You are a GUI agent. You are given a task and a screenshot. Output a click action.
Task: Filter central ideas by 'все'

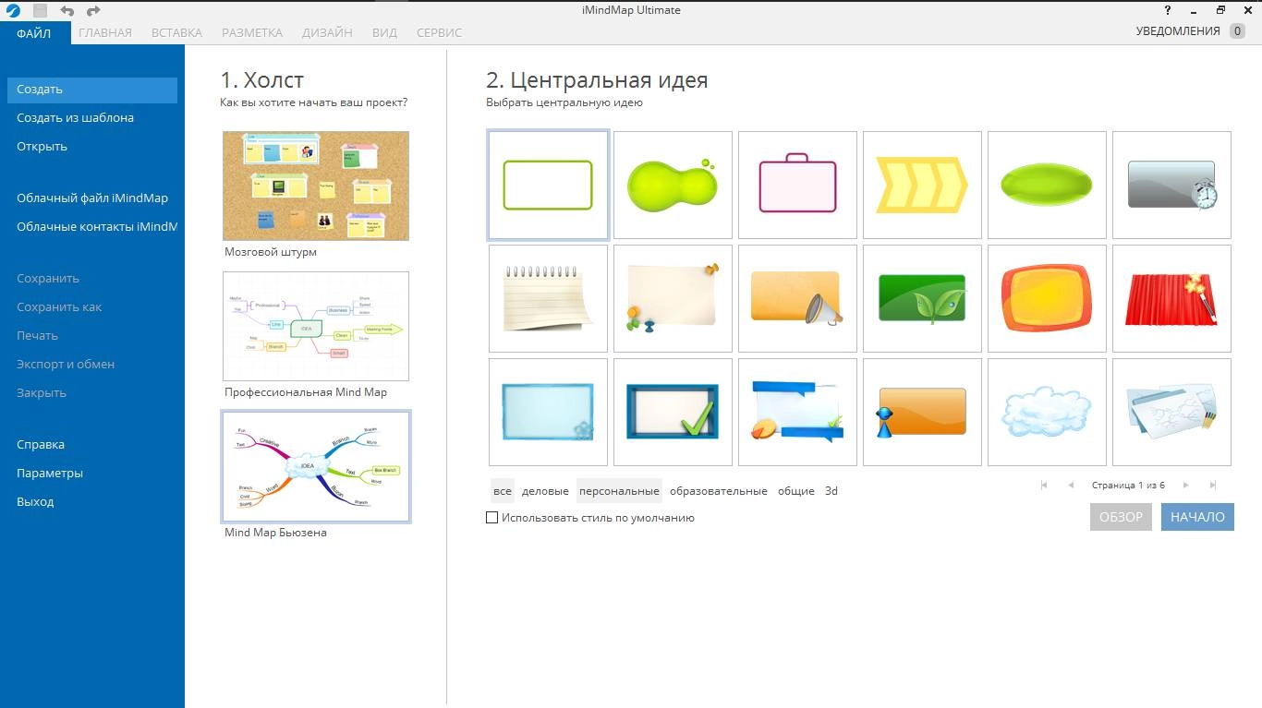[x=503, y=491]
